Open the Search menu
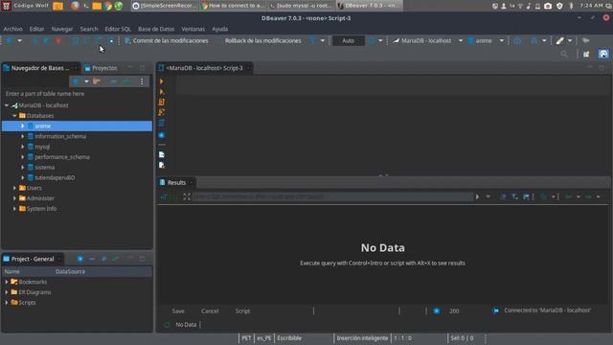Image resolution: width=613 pixels, height=345 pixels. tap(89, 29)
